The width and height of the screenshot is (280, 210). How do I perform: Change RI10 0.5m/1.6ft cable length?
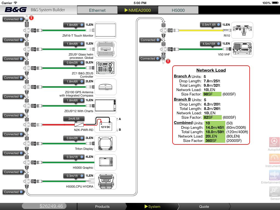pyautogui.click(x=211, y=25)
